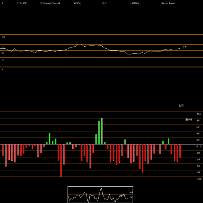This screenshot has width=203, height=203.
Task: Click the "-100" label on MR axis
Action: tap(199, 179)
